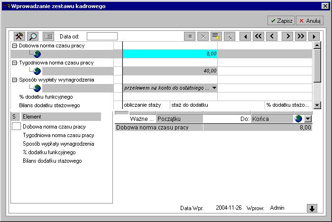
Task: Close the Wprowadzanie zestawu kadrowego window
Action: coord(325,6)
